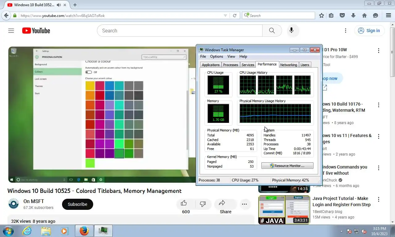
Task: Subscribe to the On MSFT channel
Action: pyautogui.click(x=77, y=204)
